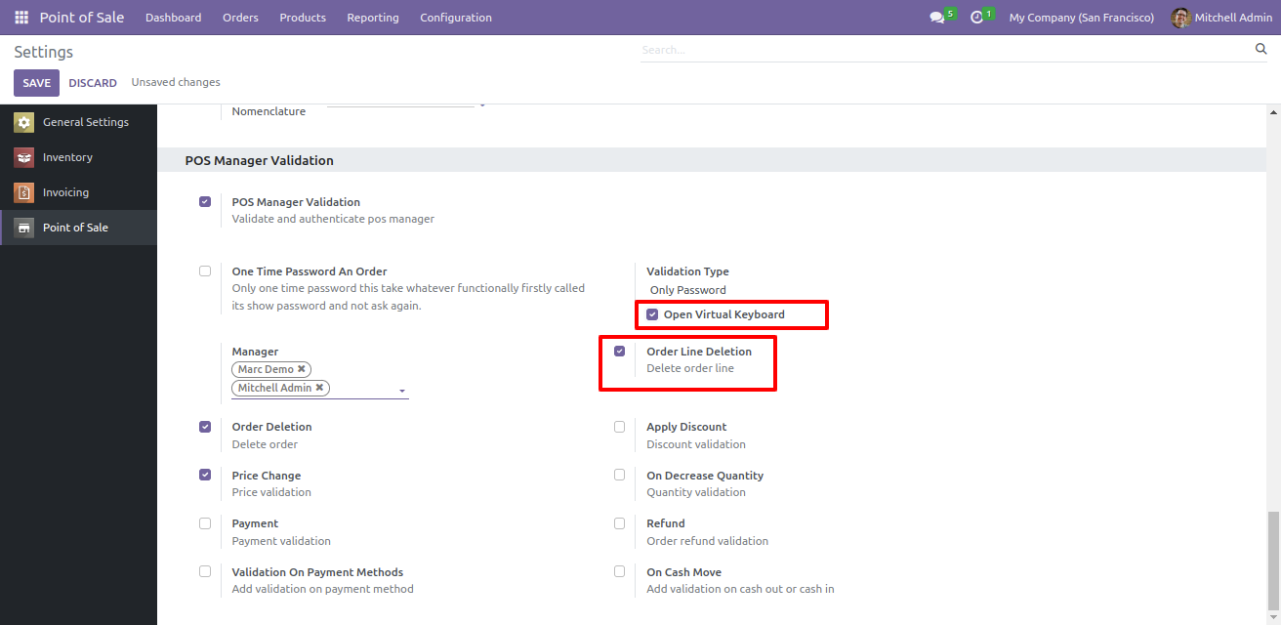1281x625 pixels.
Task: Remove Mitchell Admin from the Manager tags
Action: 319,388
